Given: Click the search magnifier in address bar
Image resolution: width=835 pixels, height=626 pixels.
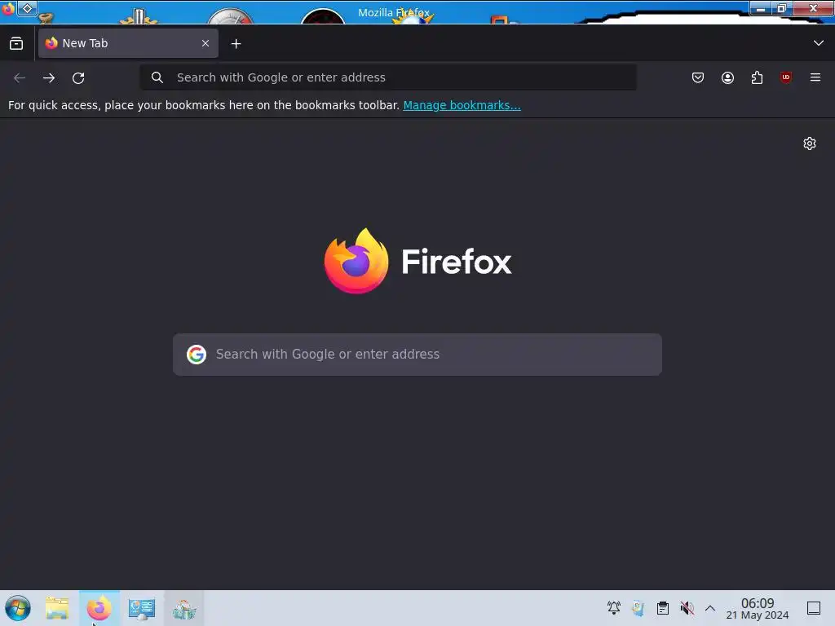Looking at the screenshot, I should 157,77.
